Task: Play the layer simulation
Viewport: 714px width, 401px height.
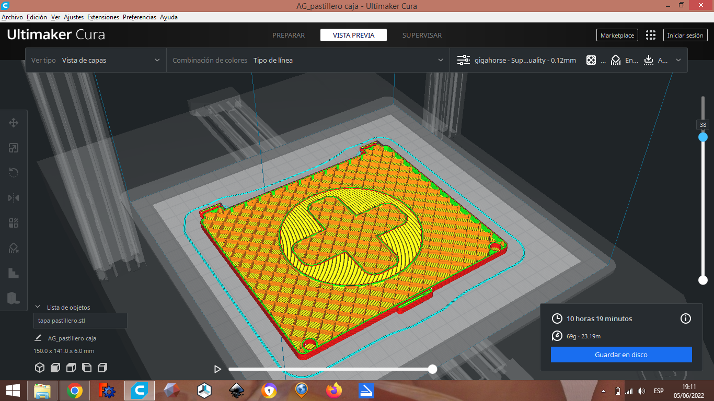Action: (x=217, y=369)
